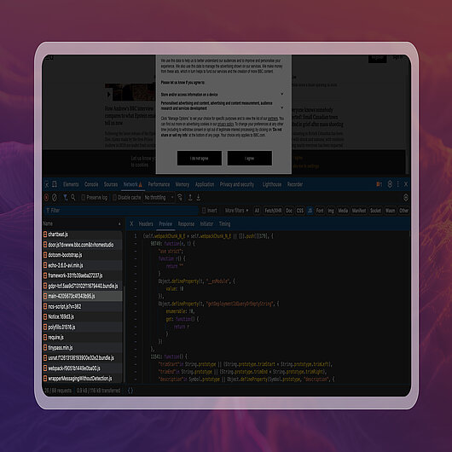Open the Lighthouse panel tab
The image size is (452, 452).
click(272, 184)
